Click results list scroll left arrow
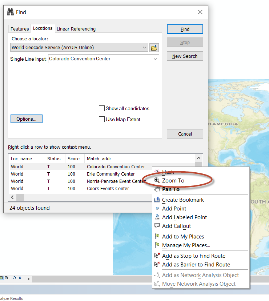The width and height of the screenshot is (269, 301). pyautogui.click(x=12, y=197)
